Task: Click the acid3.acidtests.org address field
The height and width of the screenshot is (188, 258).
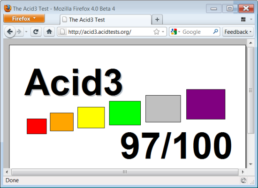Action: click(x=110, y=32)
